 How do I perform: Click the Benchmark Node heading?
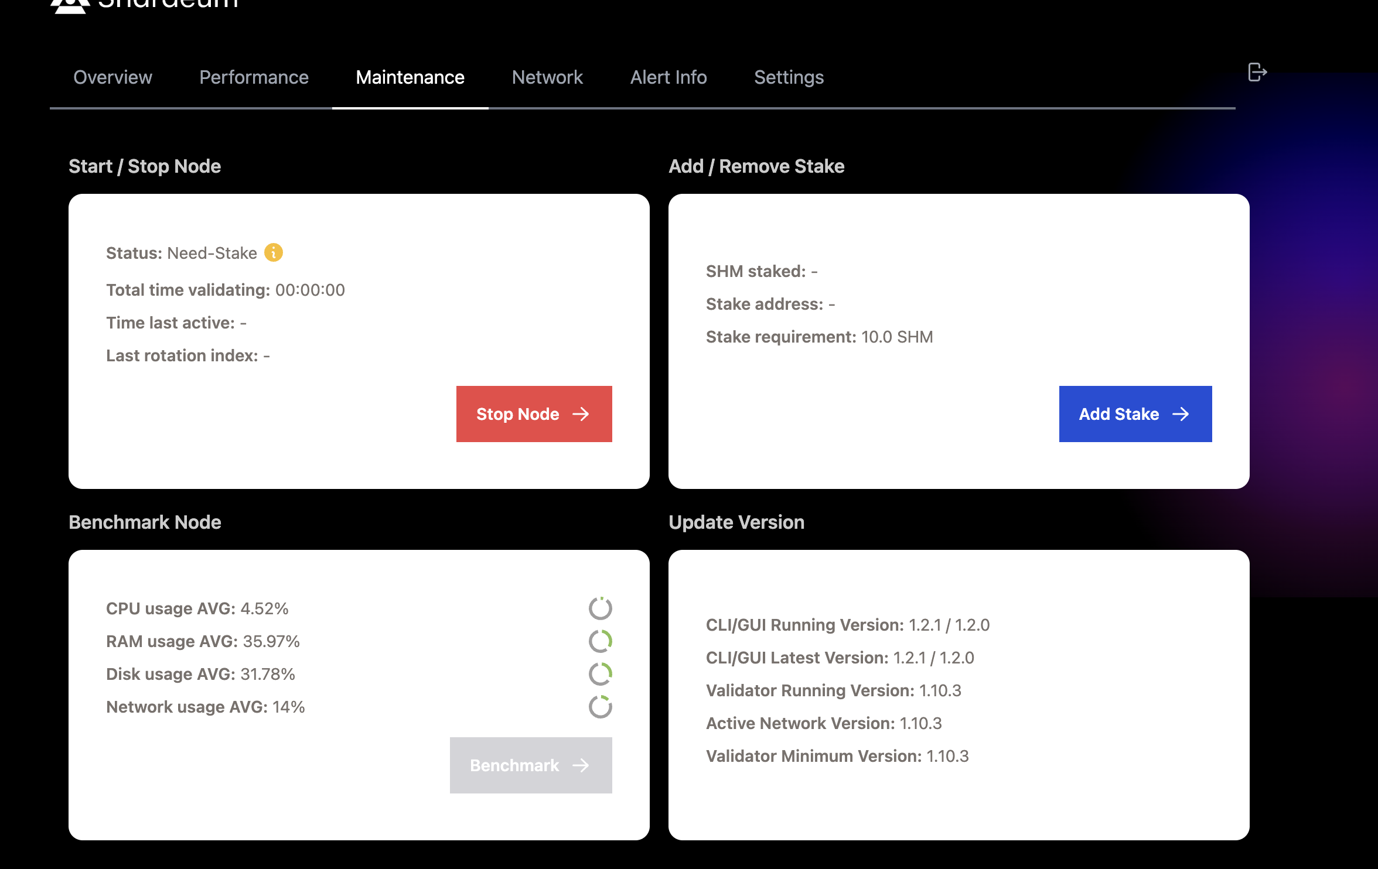(x=145, y=522)
